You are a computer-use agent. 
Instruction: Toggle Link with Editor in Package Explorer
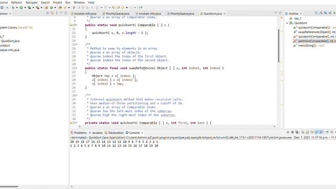click(52, 13)
